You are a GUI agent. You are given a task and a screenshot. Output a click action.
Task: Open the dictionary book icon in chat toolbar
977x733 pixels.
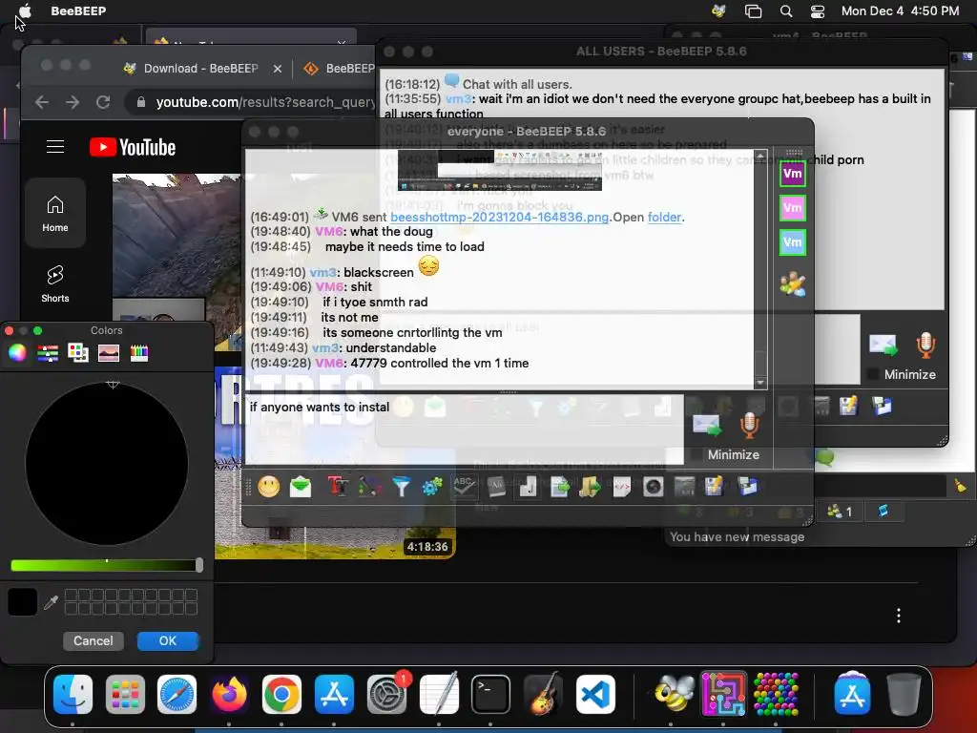(x=496, y=487)
